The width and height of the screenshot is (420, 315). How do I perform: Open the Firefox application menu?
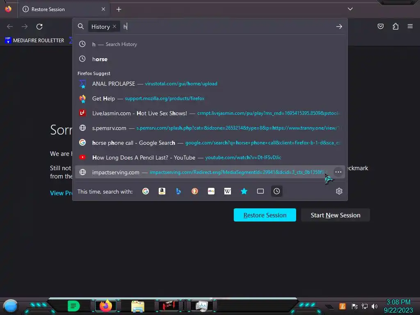pyautogui.click(x=410, y=26)
